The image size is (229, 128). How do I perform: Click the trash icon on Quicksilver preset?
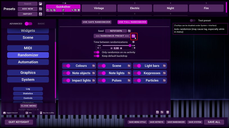tap(79, 10)
